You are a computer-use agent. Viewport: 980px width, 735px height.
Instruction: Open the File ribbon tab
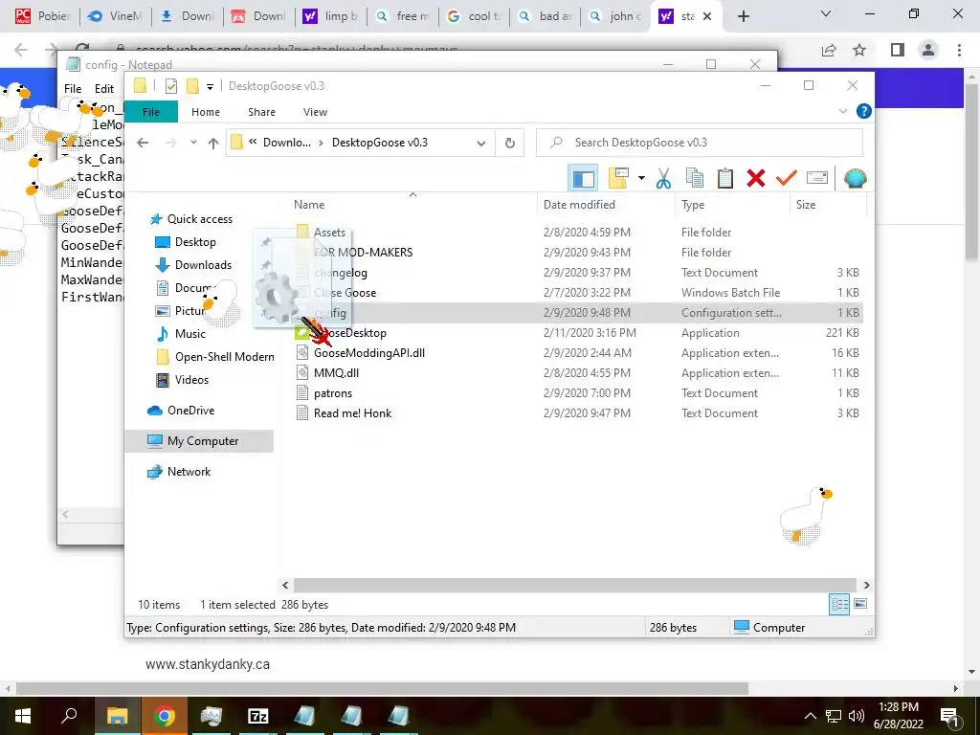click(151, 112)
